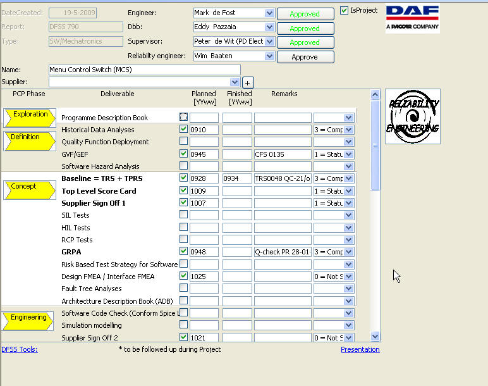Uncheck the Historical Data Analyses checkbox
This screenshot has height=386, width=488.
coord(183,129)
